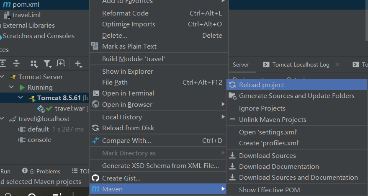Close the Tomcat Localhost Log tab
The image size is (368, 196).
pyautogui.click(x=337, y=64)
